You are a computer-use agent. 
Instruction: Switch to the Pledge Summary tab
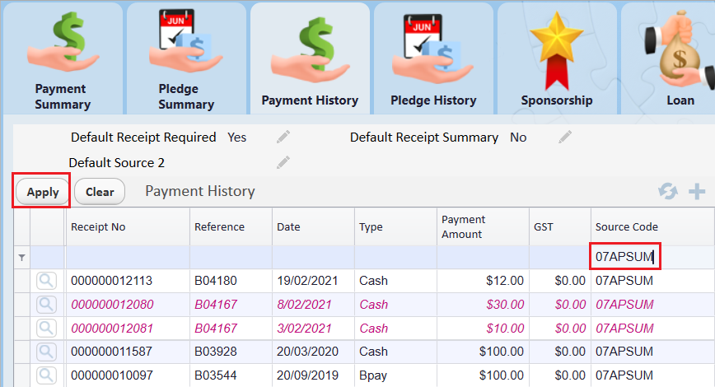pyautogui.click(x=185, y=59)
